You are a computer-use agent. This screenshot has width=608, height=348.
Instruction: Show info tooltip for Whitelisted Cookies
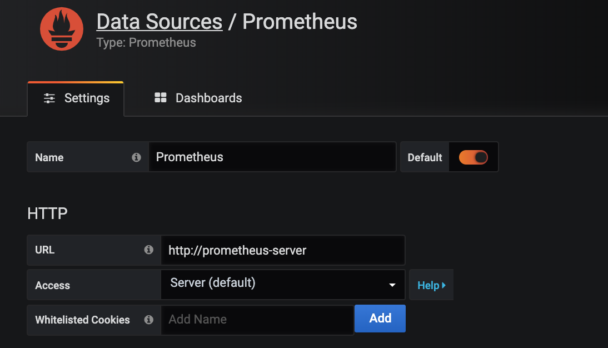148,320
